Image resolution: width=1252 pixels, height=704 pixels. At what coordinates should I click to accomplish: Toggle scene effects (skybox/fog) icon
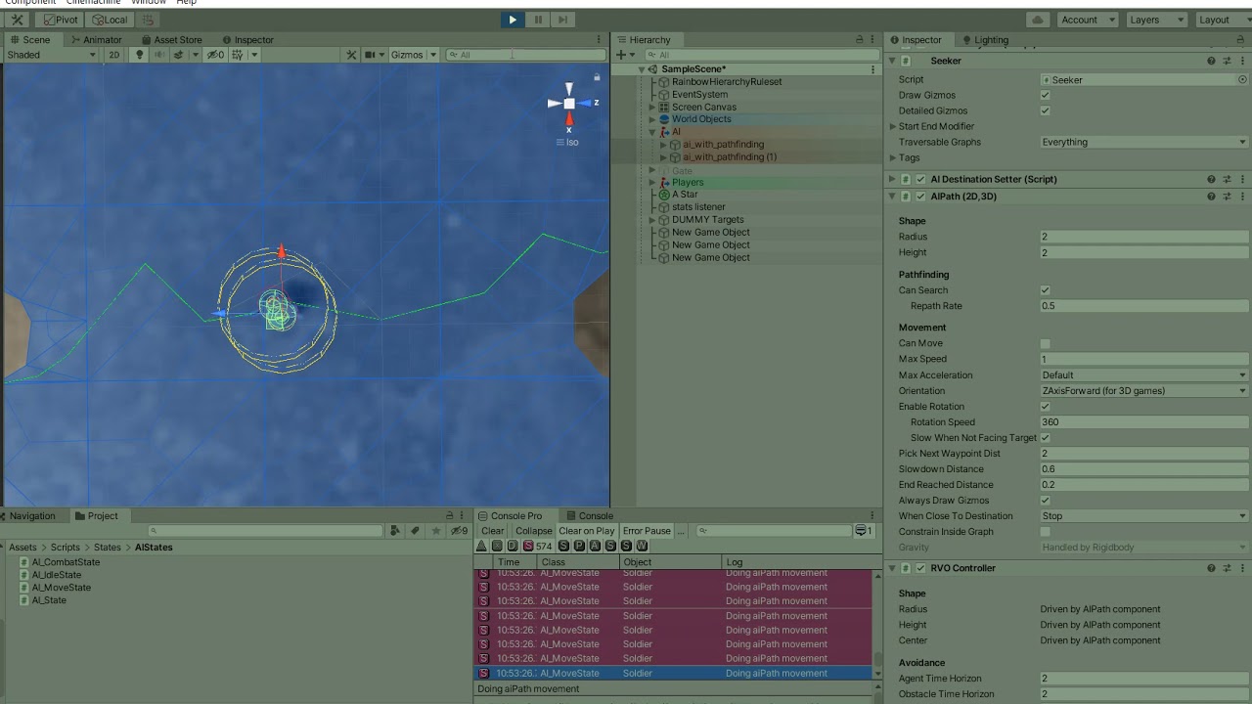(180, 55)
